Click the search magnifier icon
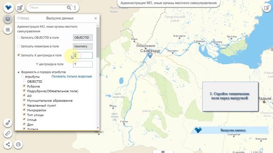 (69, 8)
